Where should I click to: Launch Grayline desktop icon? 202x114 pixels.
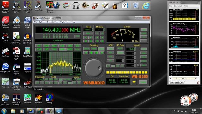(5, 83)
